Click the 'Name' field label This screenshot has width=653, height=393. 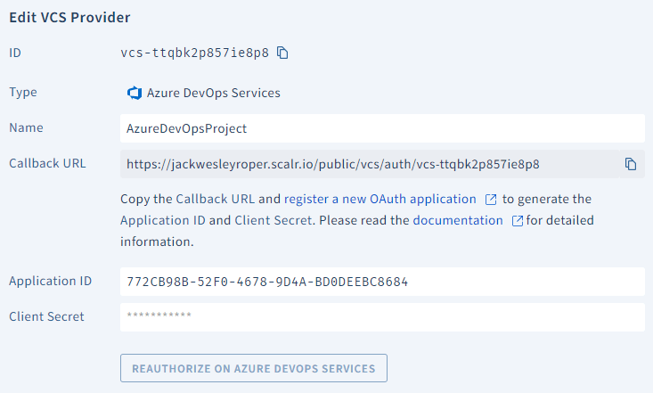coord(26,128)
